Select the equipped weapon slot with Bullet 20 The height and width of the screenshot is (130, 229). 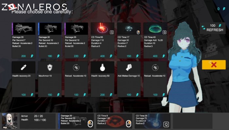click(76, 121)
